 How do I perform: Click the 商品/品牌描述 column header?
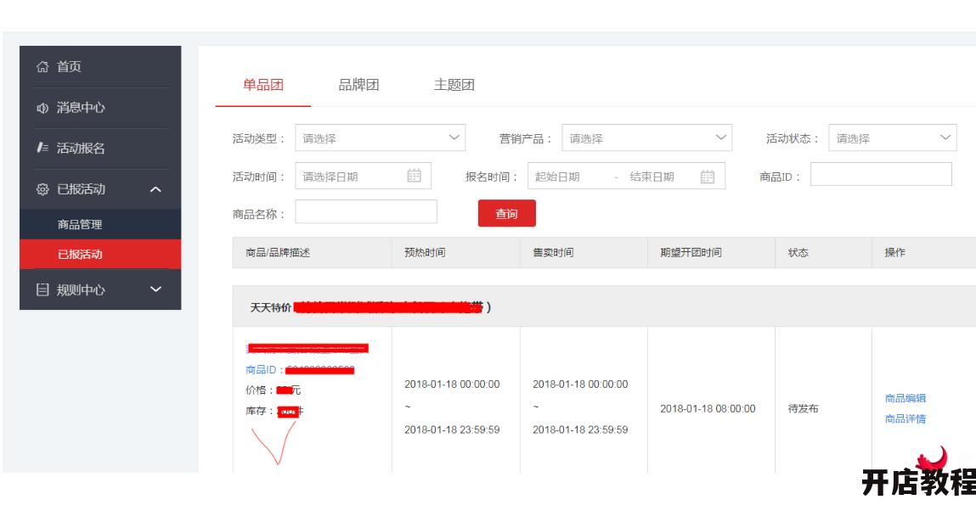[x=278, y=253]
